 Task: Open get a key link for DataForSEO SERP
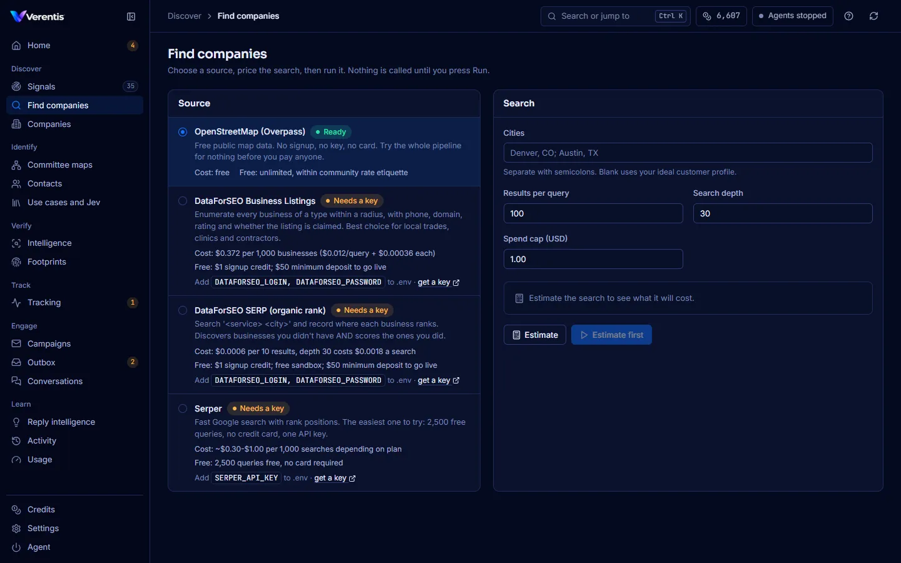[439, 380]
